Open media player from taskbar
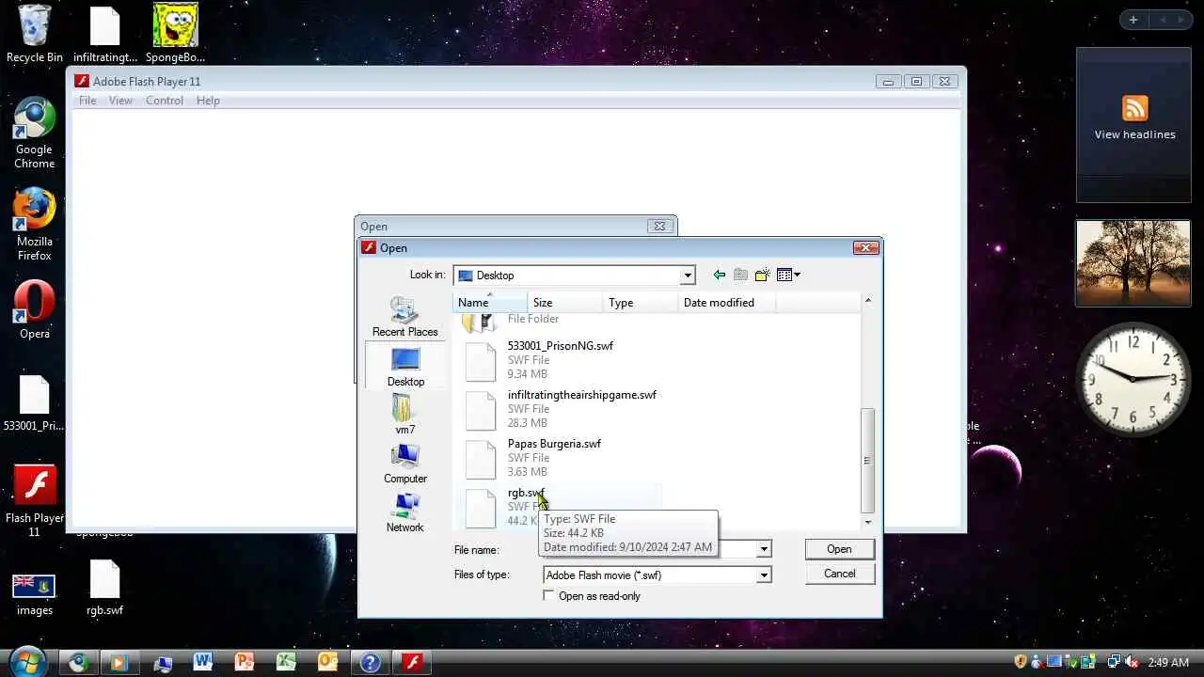1204x677 pixels. (119, 662)
